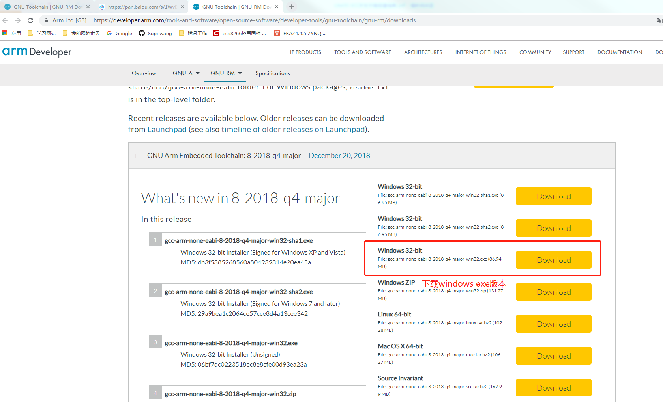This screenshot has height=402, width=663.
Task: Expand the GNU-A dropdown menu
Action: [186, 73]
